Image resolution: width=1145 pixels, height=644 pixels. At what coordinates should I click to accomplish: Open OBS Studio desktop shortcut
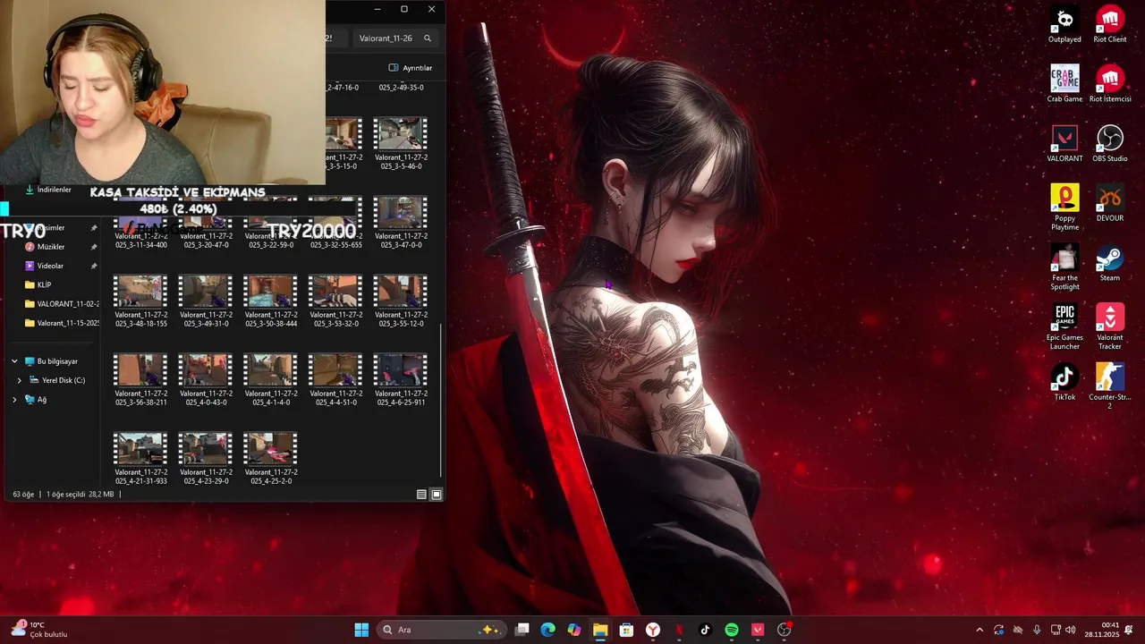[x=1110, y=144]
